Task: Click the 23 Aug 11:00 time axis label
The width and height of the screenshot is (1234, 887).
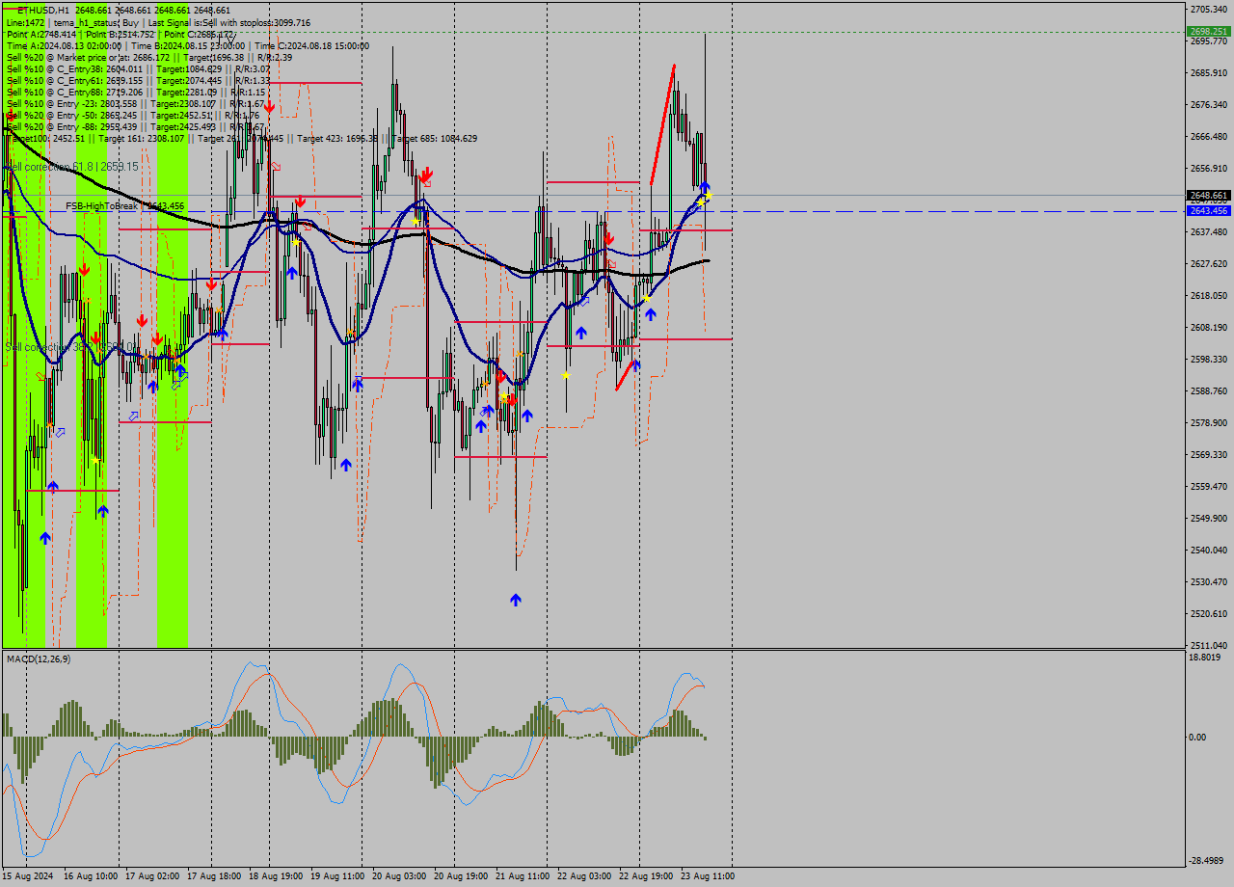Action: (x=708, y=875)
